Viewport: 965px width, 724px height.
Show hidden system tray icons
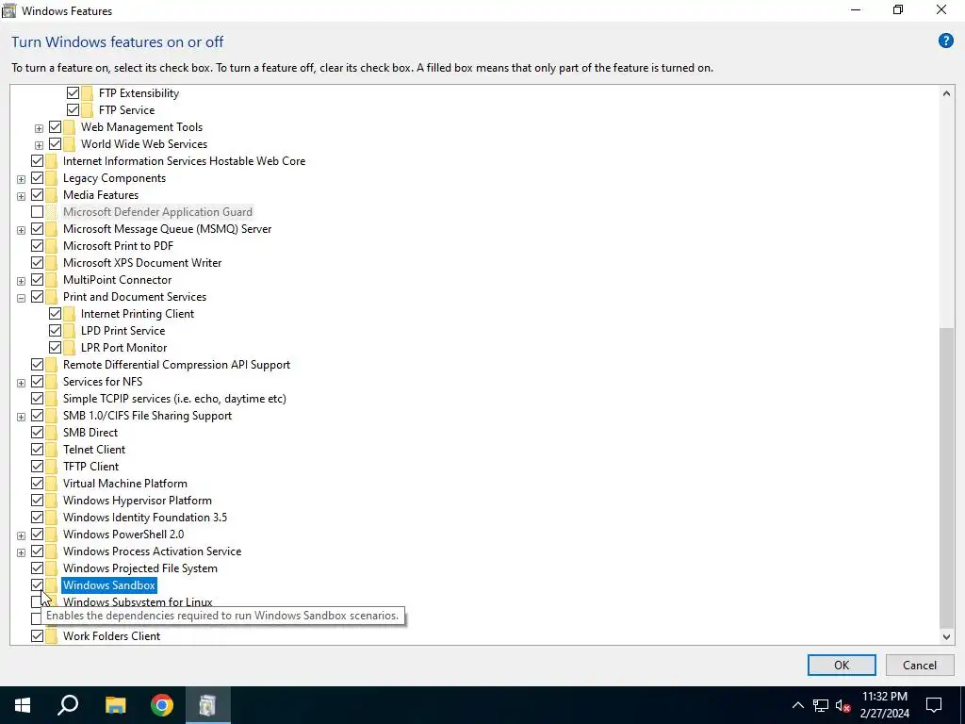[x=797, y=705]
